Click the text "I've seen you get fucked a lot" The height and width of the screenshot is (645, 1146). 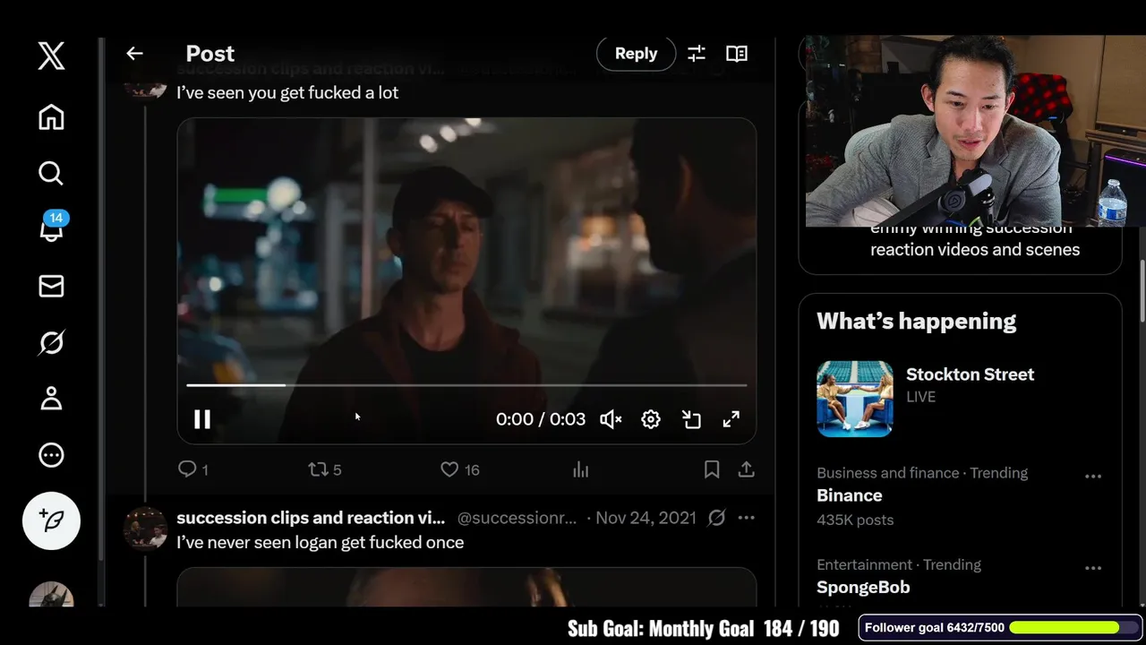click(x=287, y=93)
